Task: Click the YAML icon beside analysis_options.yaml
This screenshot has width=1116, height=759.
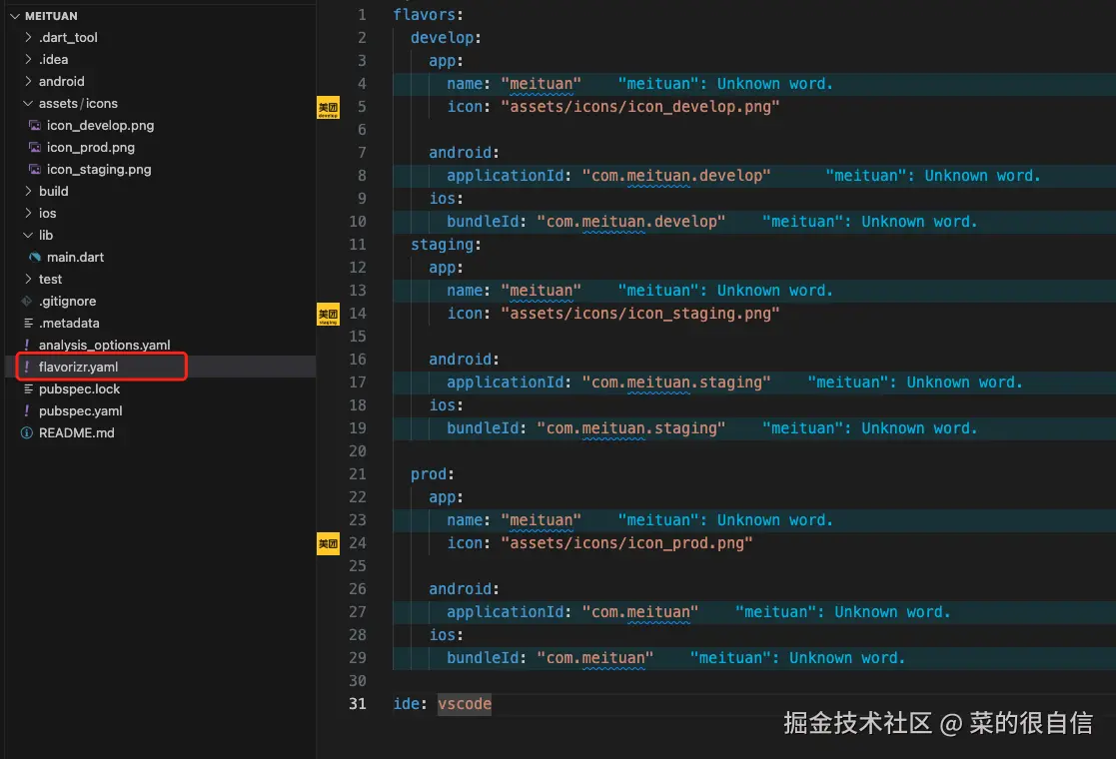Action: (27, 345)
